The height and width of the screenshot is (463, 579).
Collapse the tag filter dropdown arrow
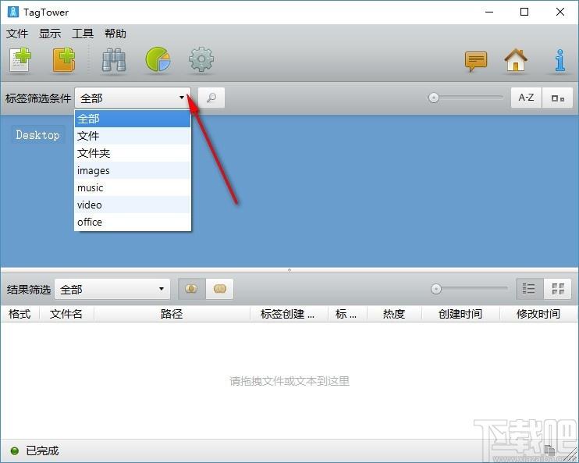coord(182,98)
